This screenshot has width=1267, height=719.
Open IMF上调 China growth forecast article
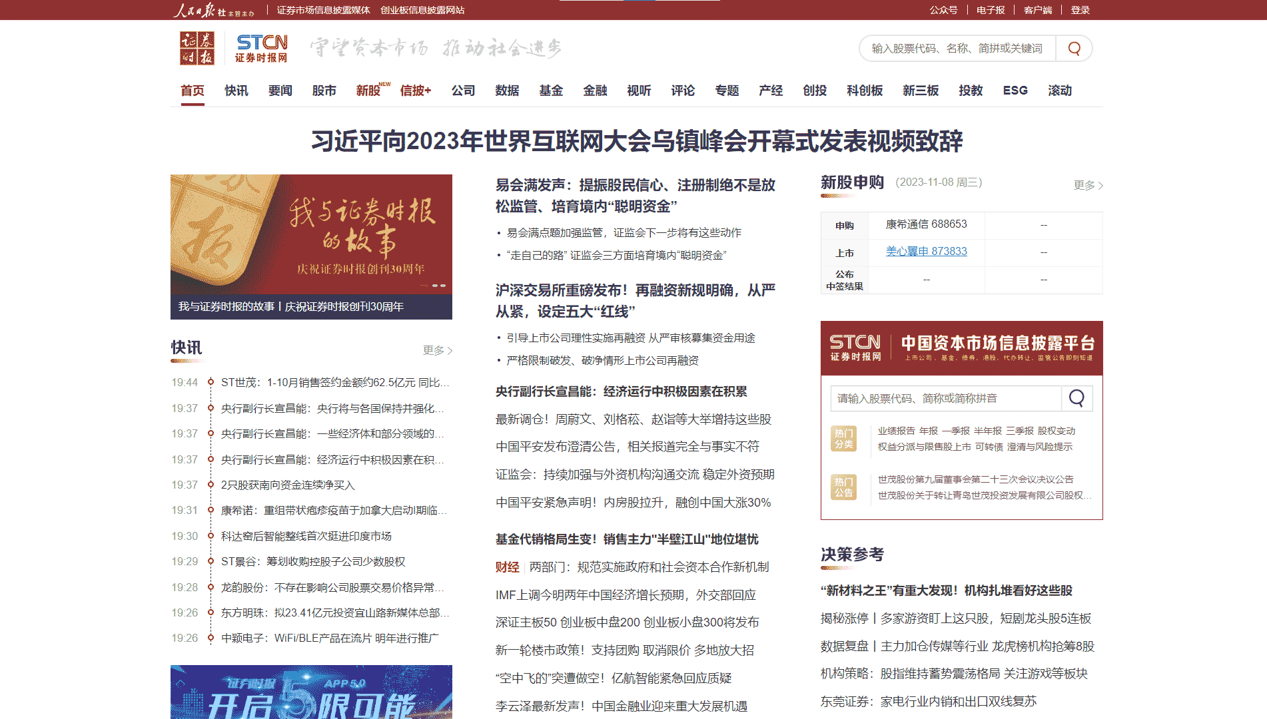(x=626, y=595)
